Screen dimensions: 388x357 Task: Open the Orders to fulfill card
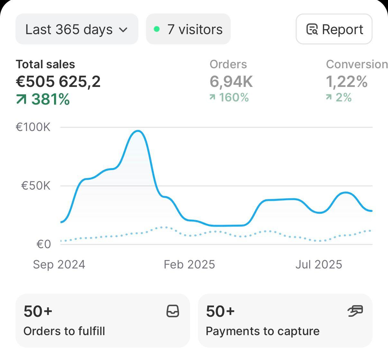tap(102, 321)
